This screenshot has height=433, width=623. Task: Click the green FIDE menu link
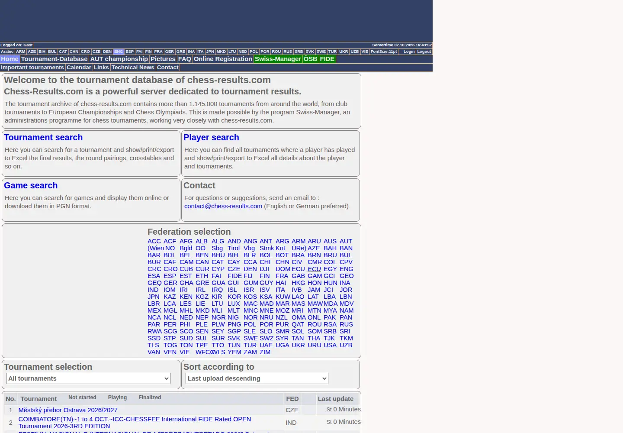327,59
